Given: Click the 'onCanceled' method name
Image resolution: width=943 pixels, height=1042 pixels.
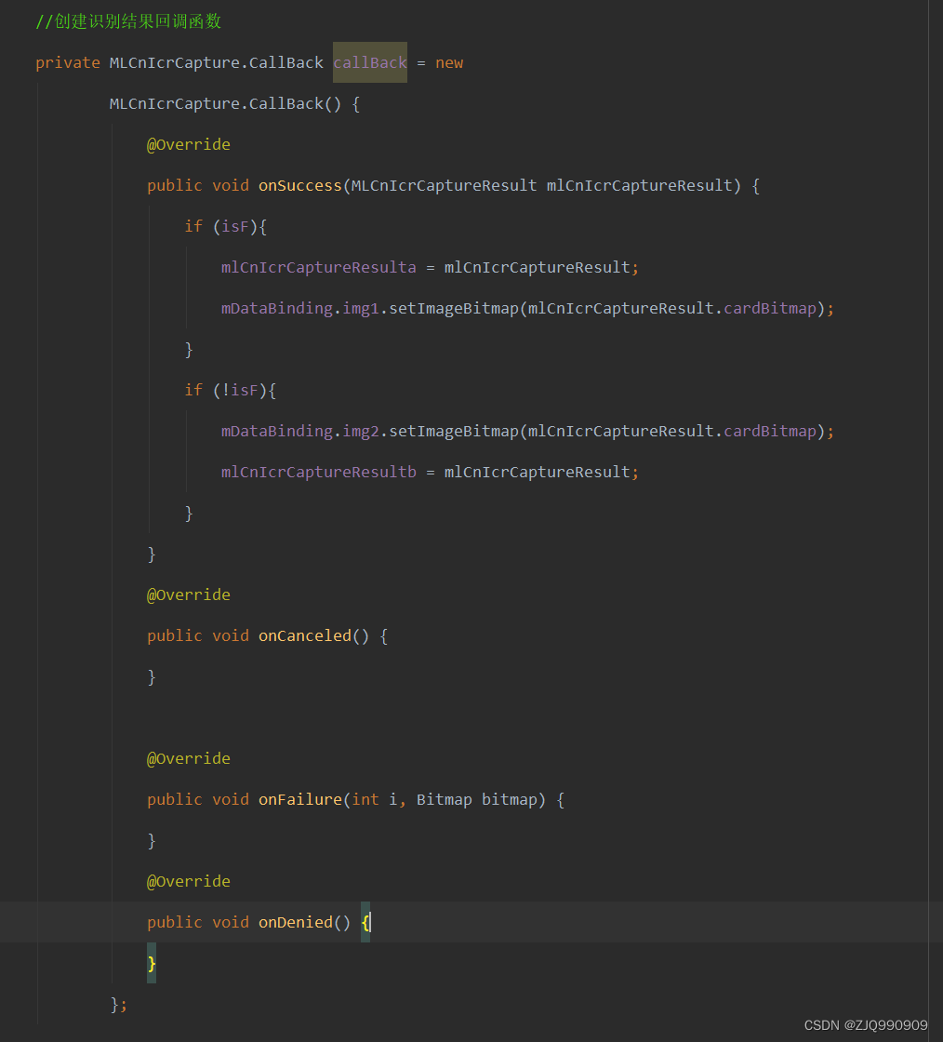Looking at the screenshot, I should coord(305,636).
